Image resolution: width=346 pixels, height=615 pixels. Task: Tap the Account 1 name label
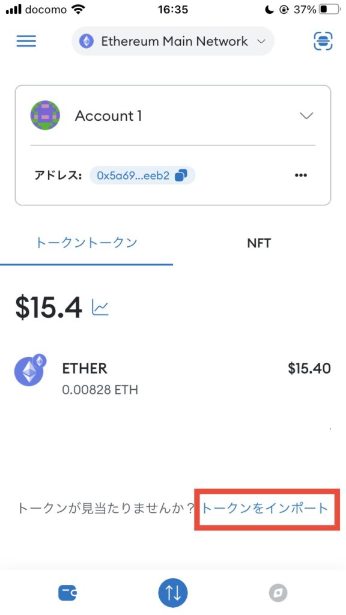[108, 116]
